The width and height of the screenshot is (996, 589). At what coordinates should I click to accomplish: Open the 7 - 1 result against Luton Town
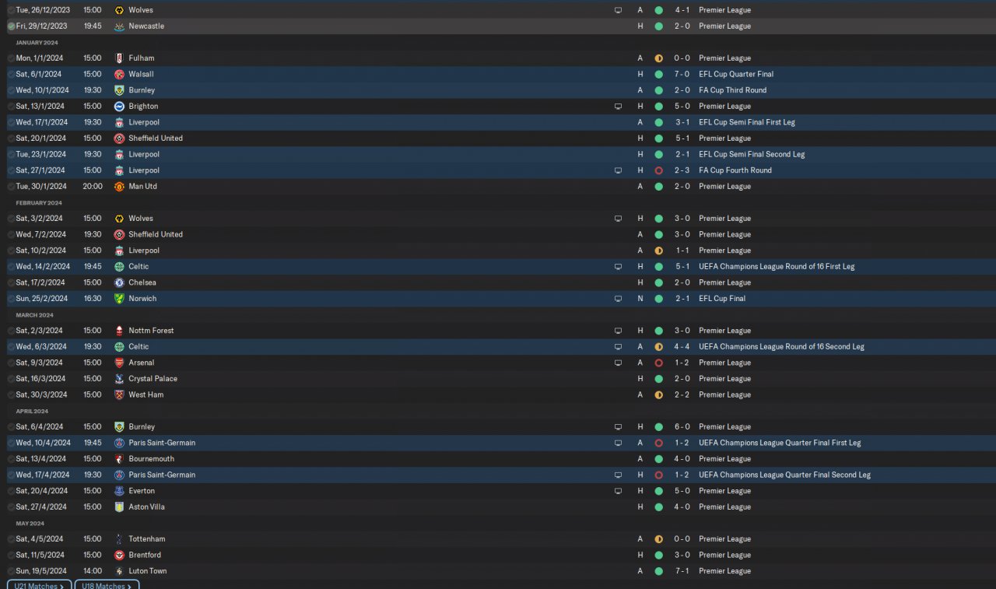coord(682,571)
